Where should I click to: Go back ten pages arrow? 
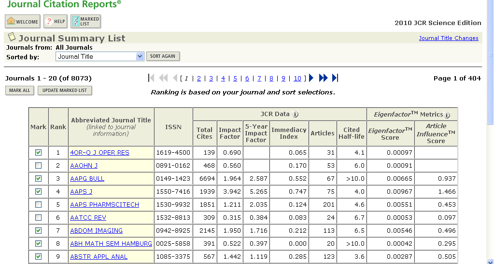coord(163,78)
